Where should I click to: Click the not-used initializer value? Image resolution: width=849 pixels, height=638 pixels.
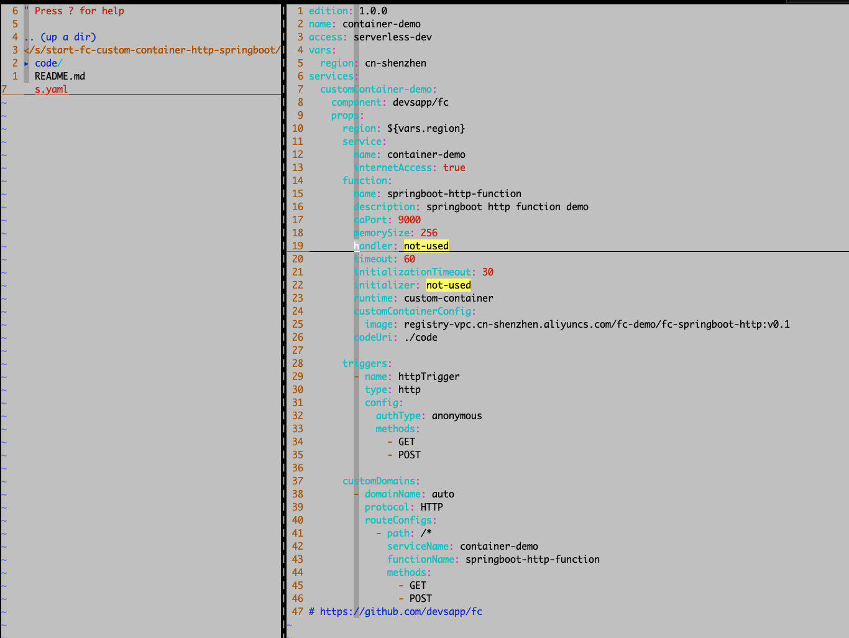(448, 285)
